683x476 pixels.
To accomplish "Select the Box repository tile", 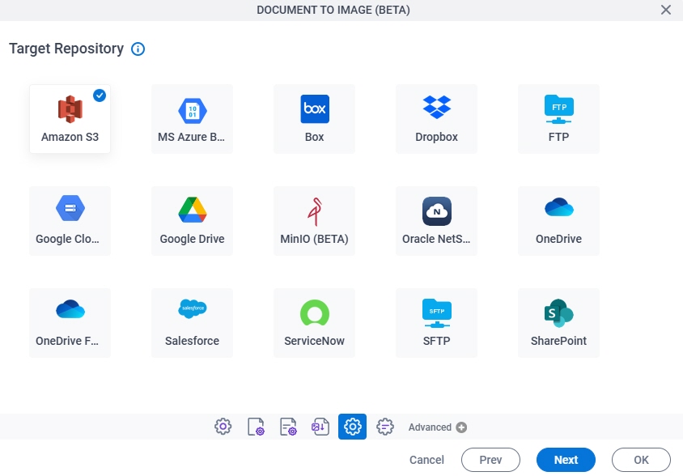I will coord(314,118).
